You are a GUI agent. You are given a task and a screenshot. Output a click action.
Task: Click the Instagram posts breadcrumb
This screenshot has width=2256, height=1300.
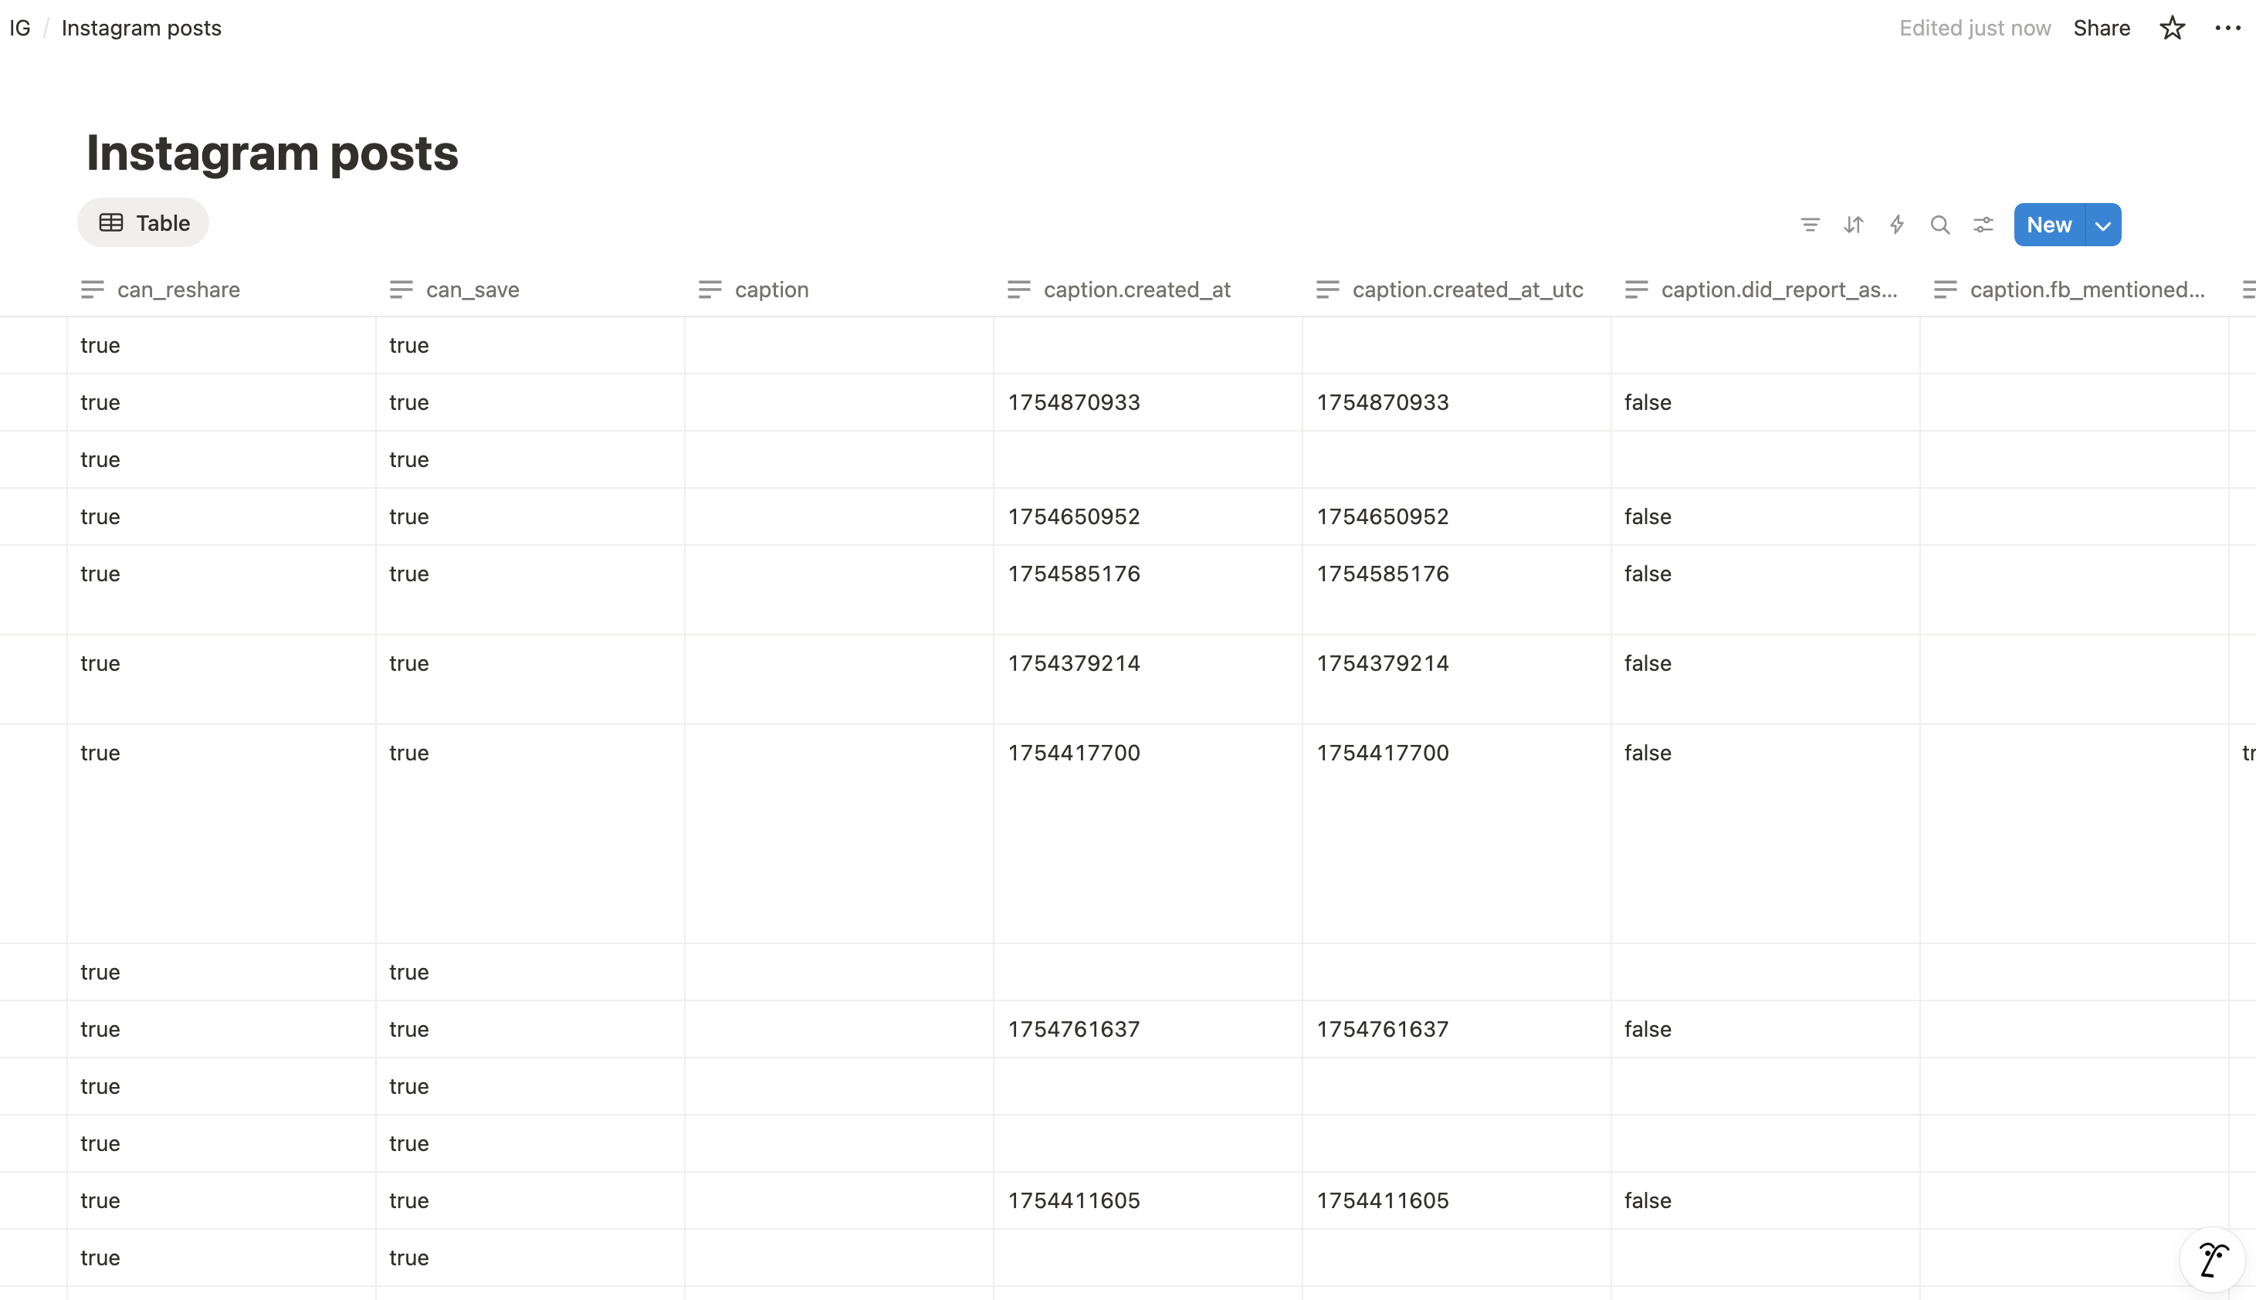click(x=141, y=28)
